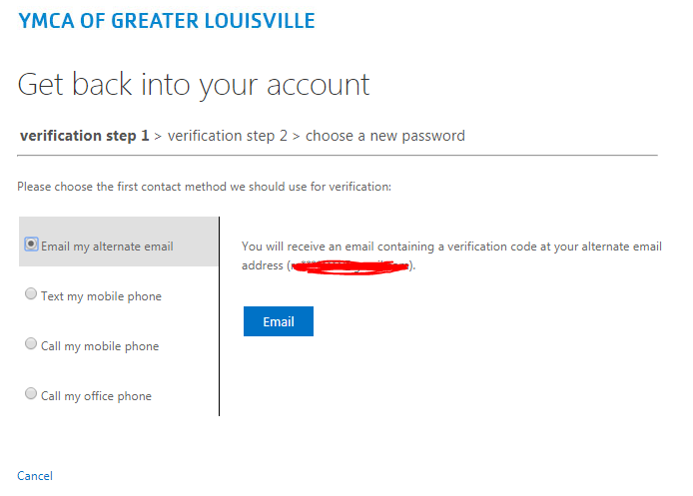This screenshot has width=693, height=496.
Task: Click the "Call my office phone" label text
Action: [96, 396]
